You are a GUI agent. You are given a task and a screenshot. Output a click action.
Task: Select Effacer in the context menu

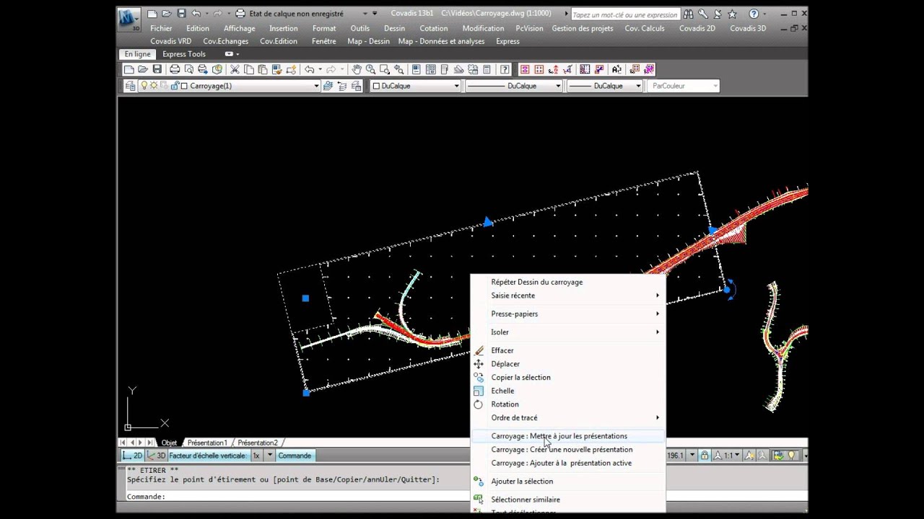pyautogui.click(x=567, y=350)
